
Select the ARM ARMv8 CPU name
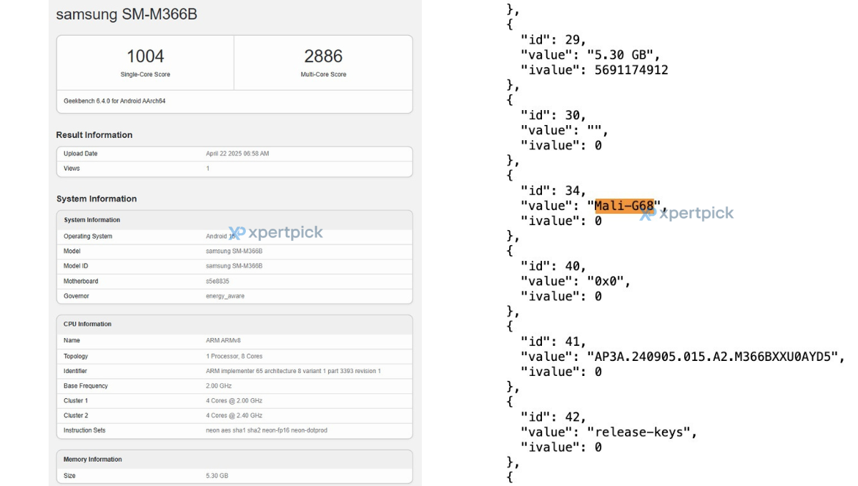(223, 341)
